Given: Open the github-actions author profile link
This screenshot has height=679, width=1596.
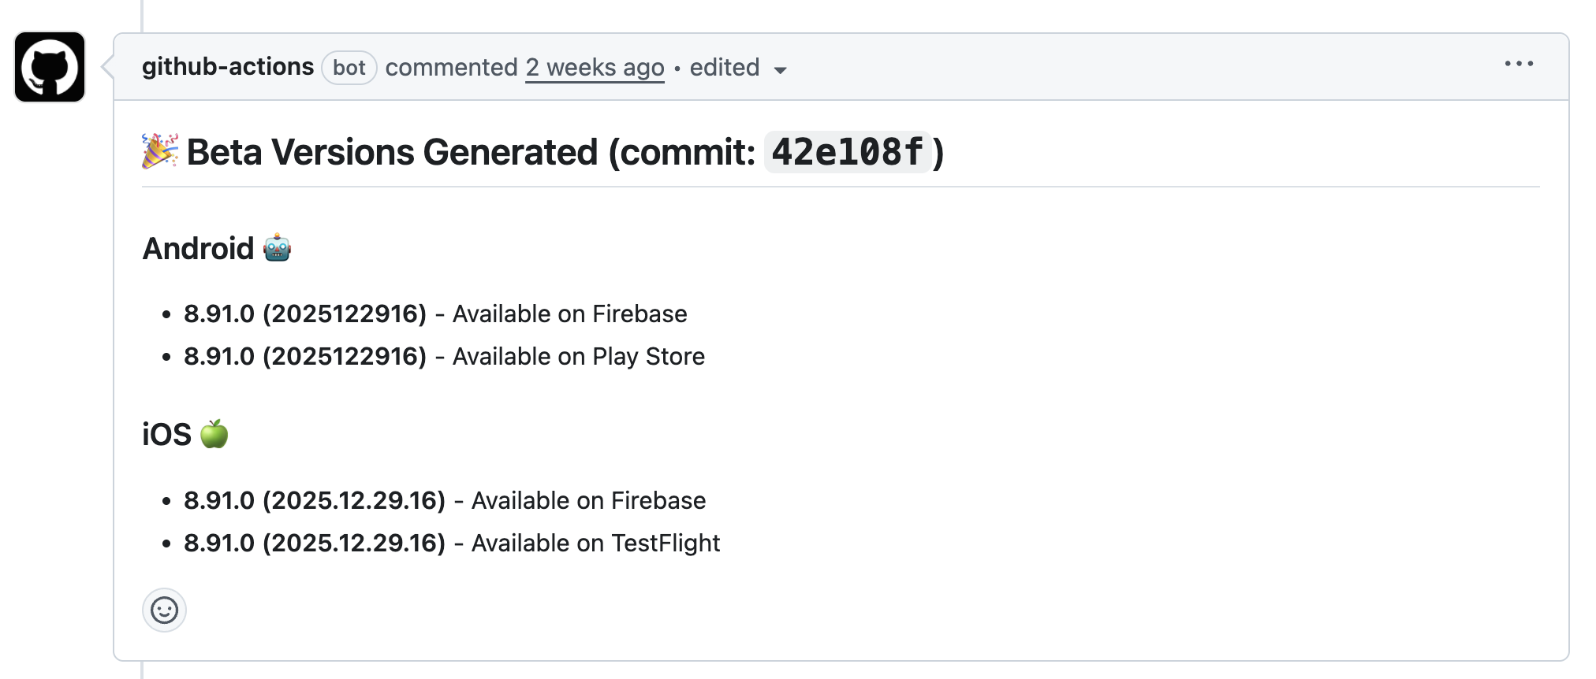Looking at the screenshot, I should click(x=228, y=67).
